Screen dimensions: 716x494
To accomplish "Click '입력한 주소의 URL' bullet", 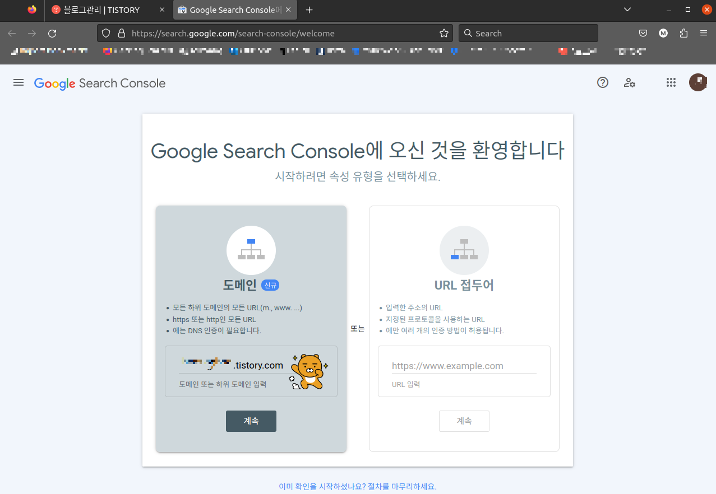I will tap(414, 307).
